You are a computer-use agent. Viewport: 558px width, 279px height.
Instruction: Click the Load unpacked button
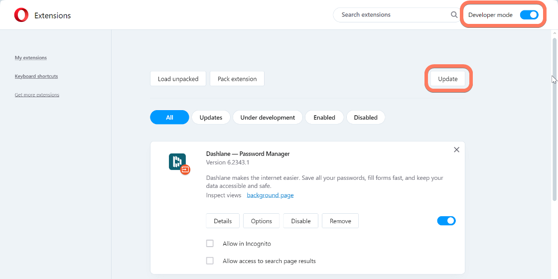[x=178, y=79]
